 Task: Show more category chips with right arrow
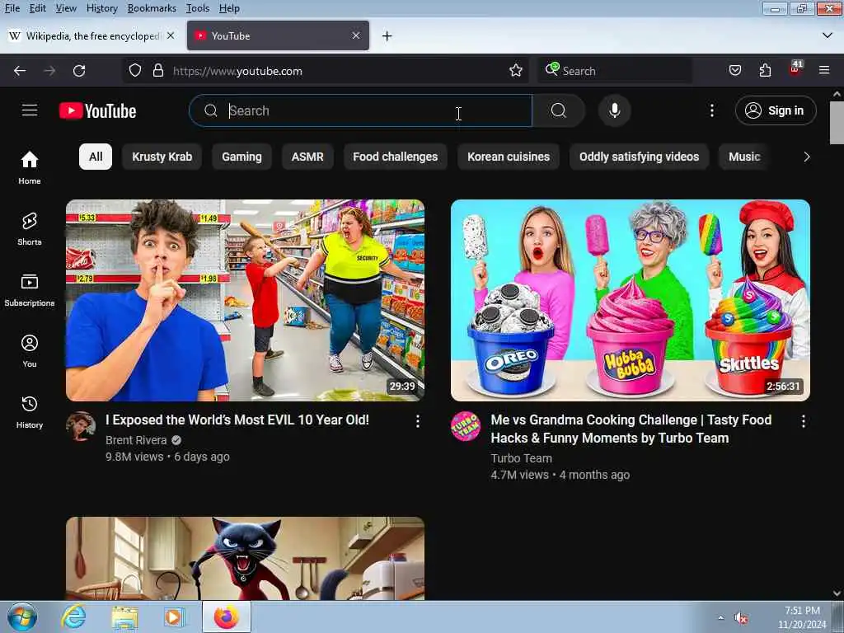(x=806, y=157)
